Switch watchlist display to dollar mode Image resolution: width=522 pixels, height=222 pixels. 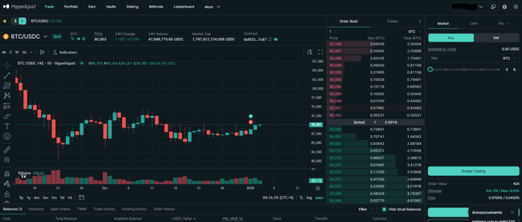click(15, 21)
